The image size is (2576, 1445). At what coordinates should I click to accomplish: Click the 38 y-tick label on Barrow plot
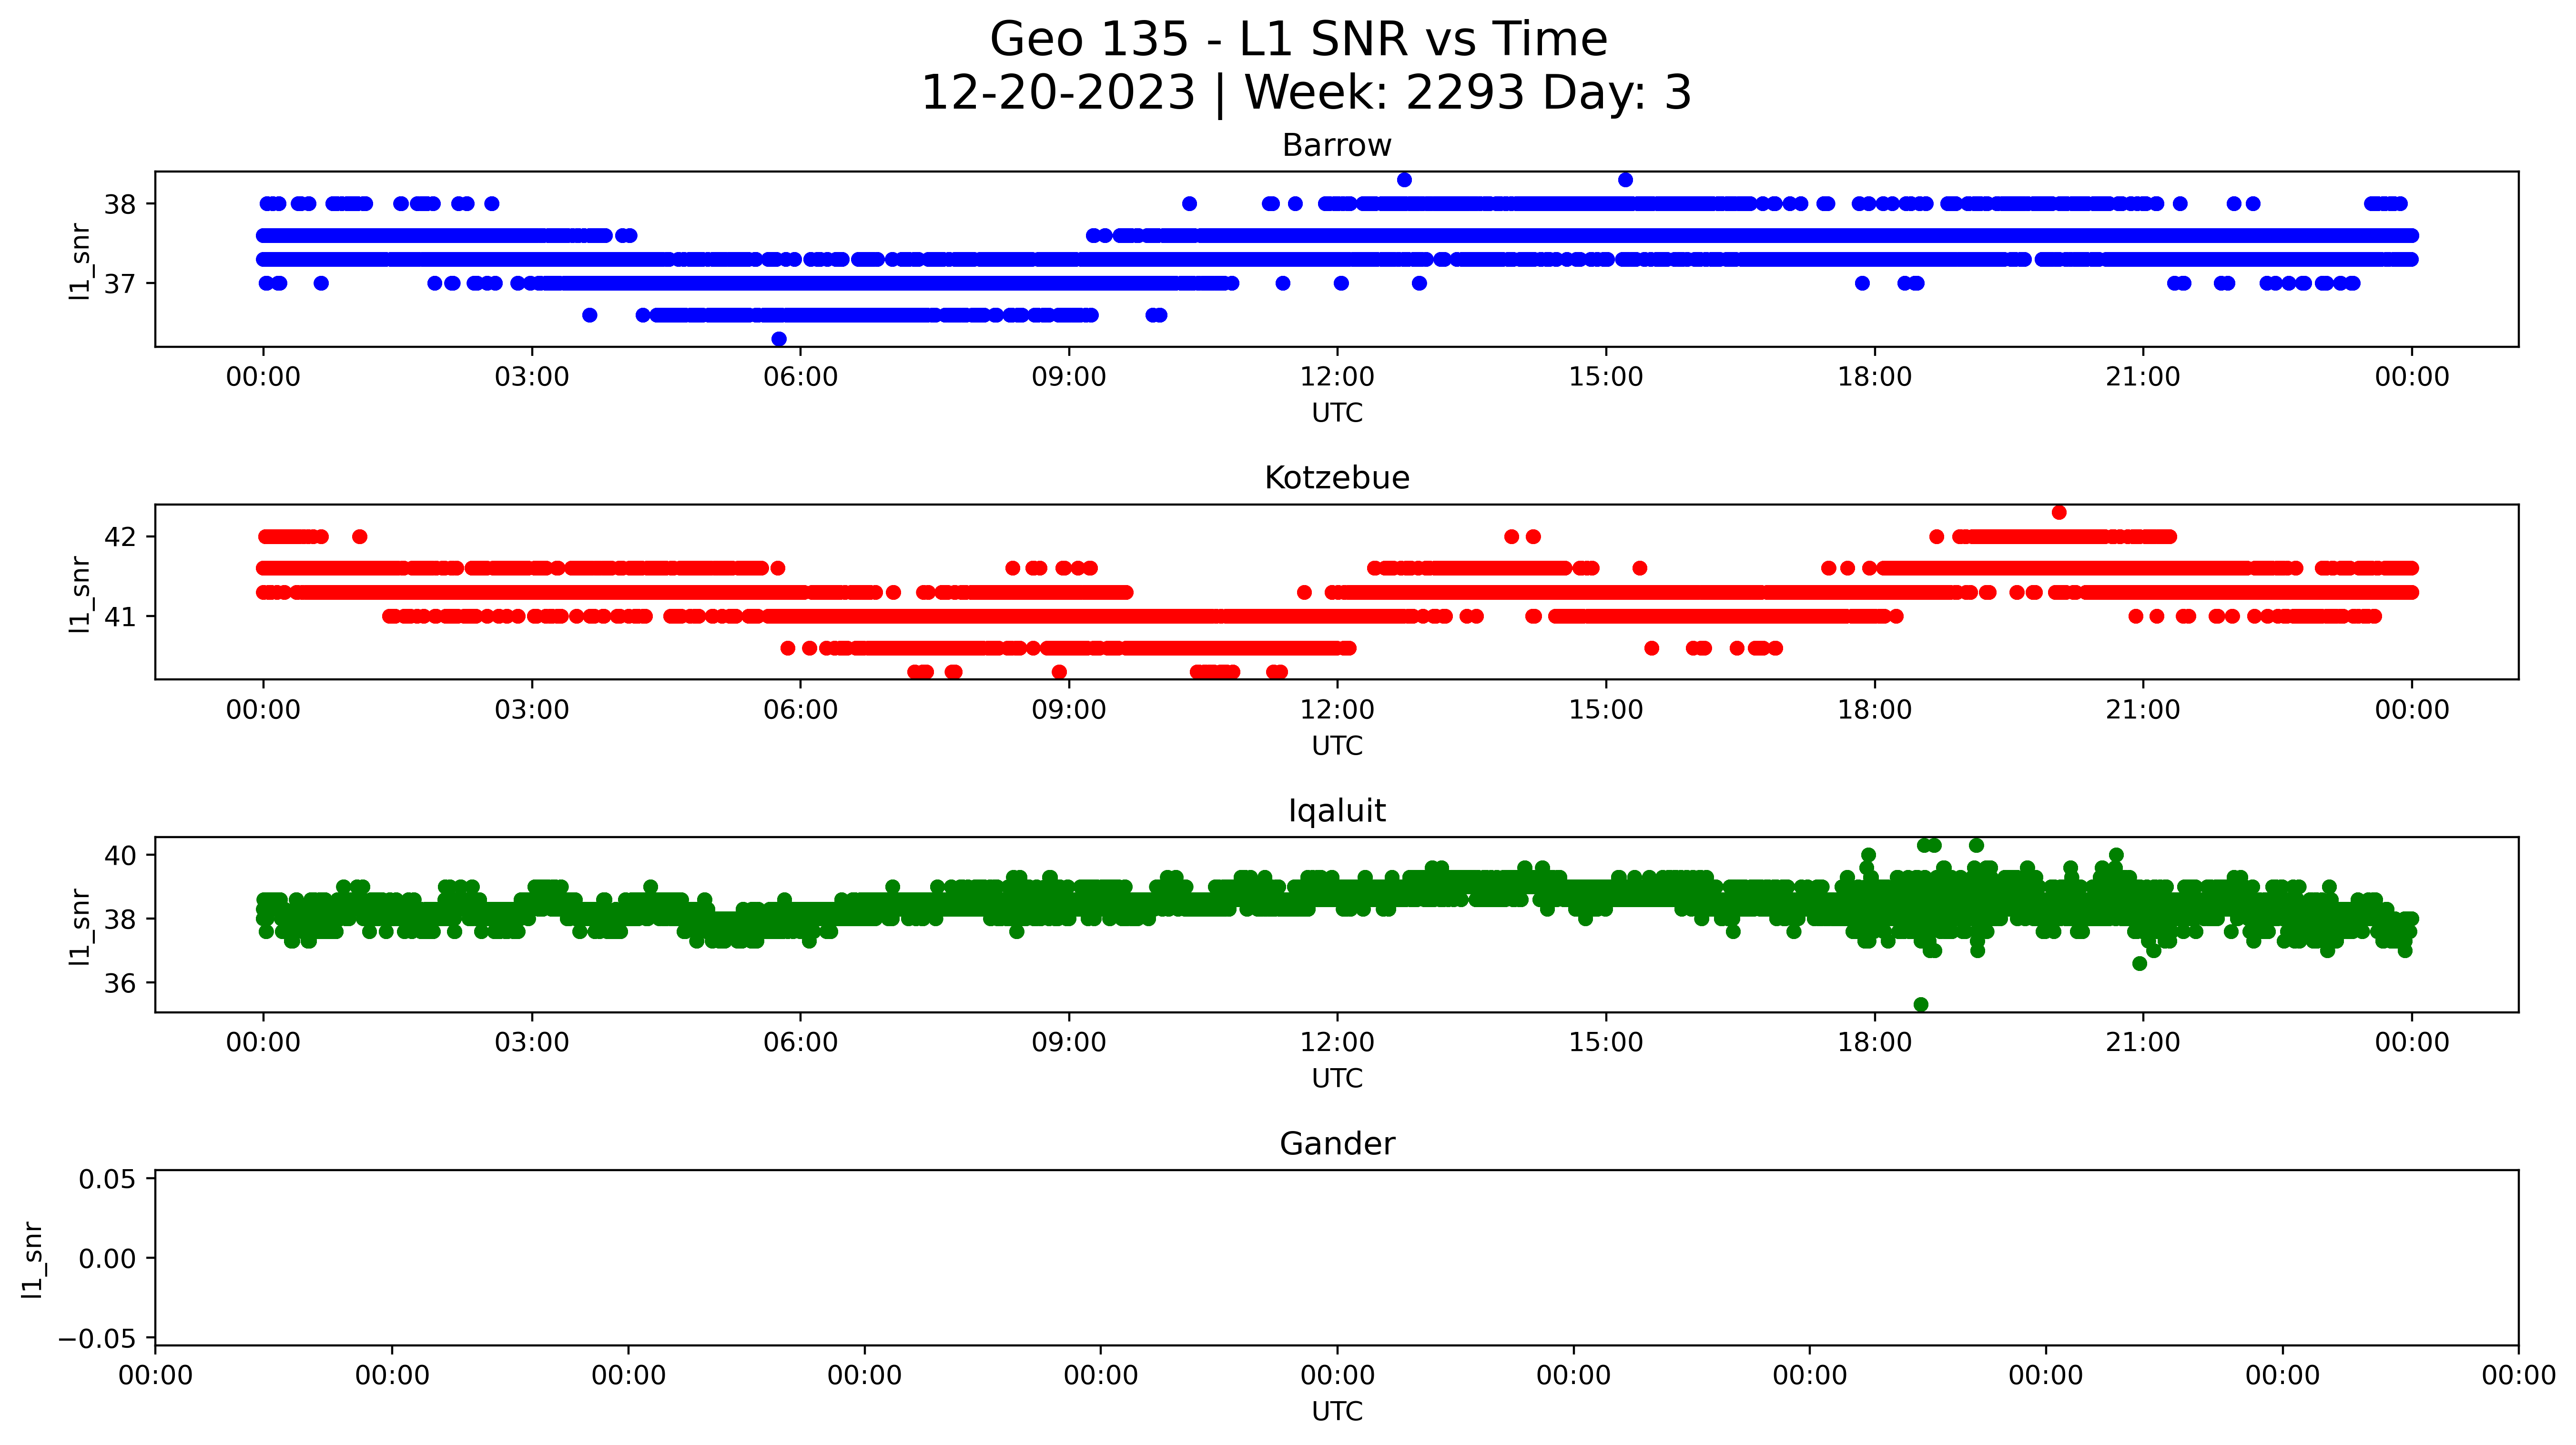120,204
